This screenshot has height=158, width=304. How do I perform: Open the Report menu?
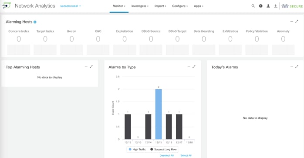click(x=160, y=6)
